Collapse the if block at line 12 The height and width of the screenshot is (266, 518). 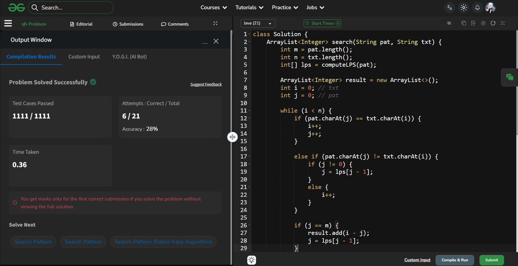[x=249, y=119]
